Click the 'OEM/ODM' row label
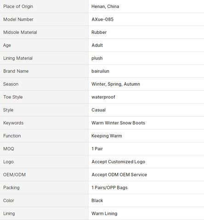Screen dimensions: 204x220 point(14,175)
